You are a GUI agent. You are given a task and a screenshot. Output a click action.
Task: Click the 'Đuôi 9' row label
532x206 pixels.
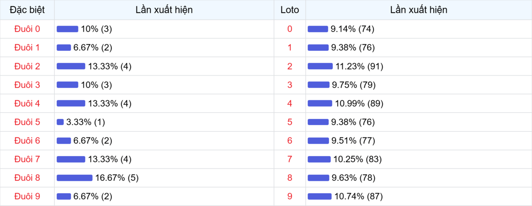(27, 196)
